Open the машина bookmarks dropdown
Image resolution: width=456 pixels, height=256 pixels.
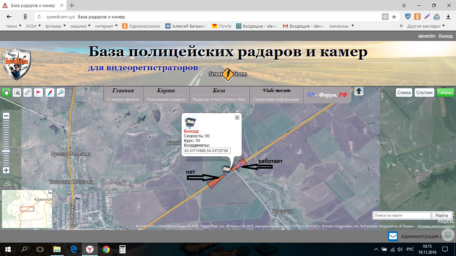[x=80, y=26]
